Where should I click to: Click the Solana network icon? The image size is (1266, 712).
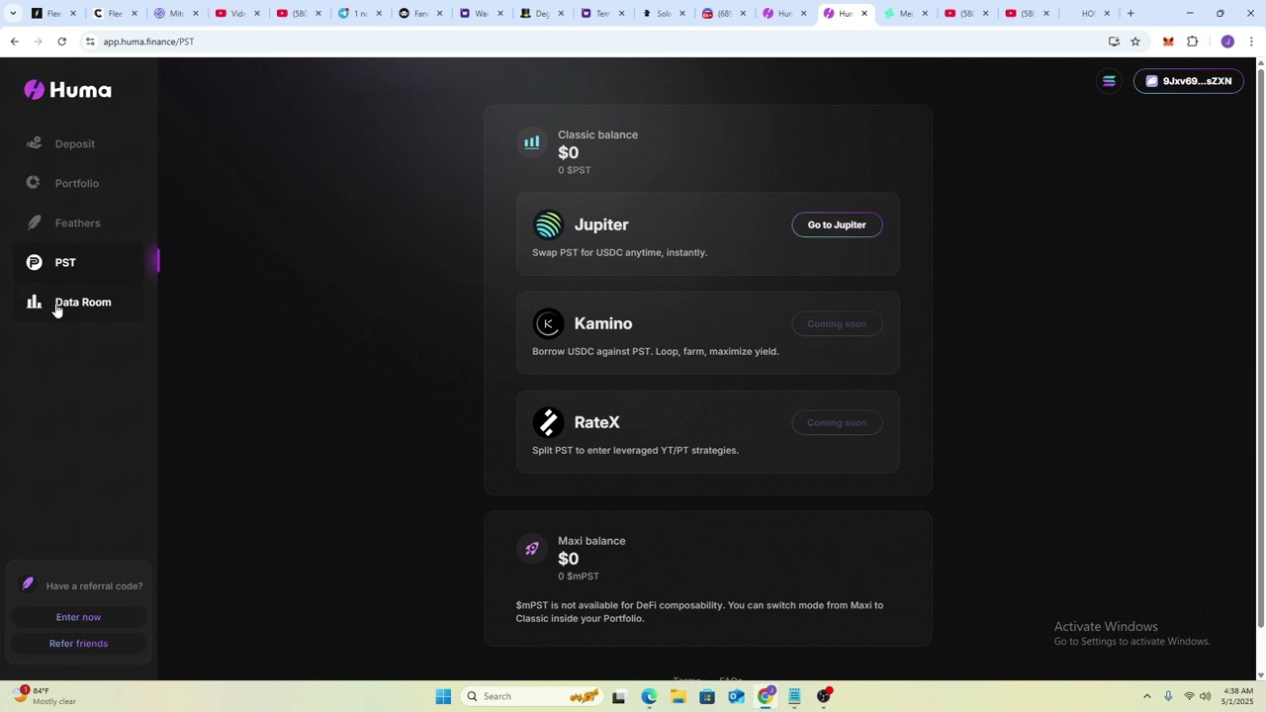(1109, 81)
